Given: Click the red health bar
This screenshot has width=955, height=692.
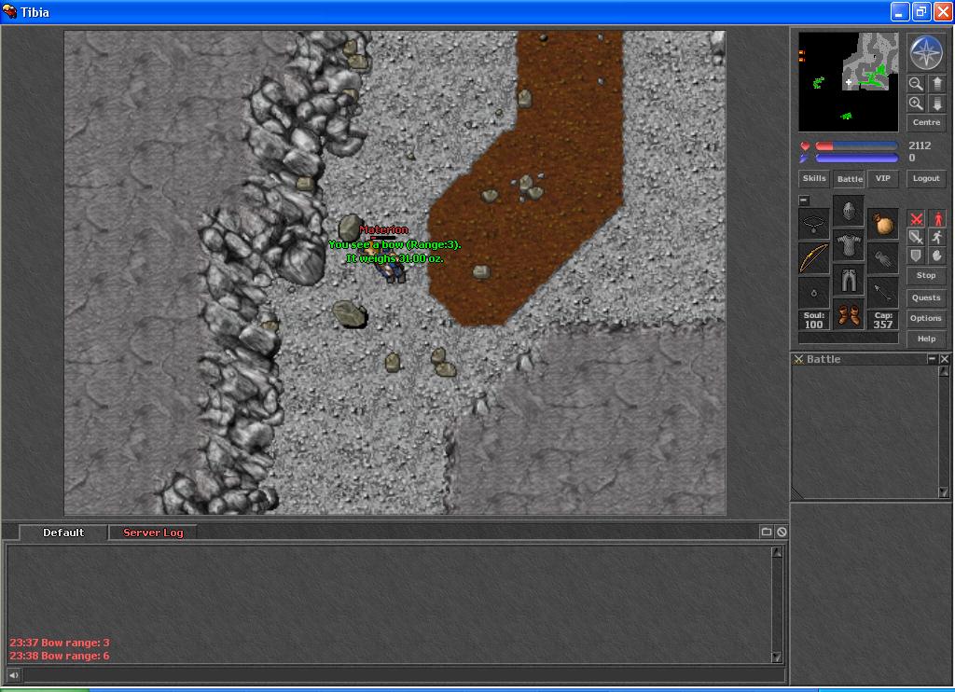Looking at the screenshot, I should 856,146.
